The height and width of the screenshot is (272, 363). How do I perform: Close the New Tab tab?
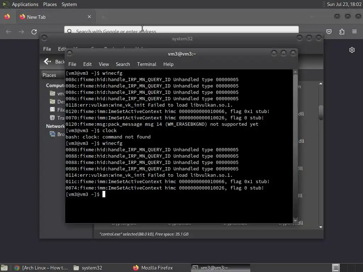[89, 17]
